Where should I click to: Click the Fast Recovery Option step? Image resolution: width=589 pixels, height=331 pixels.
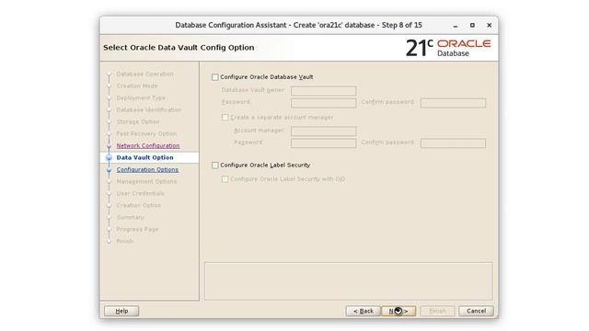[x=146, y=134]
